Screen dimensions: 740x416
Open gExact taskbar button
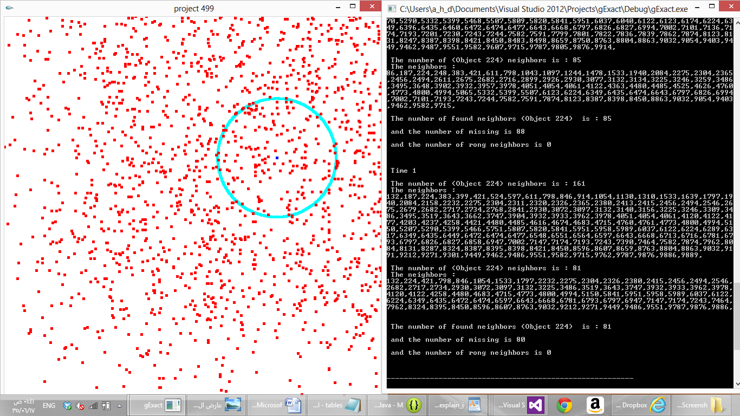(x=157, y=405)
